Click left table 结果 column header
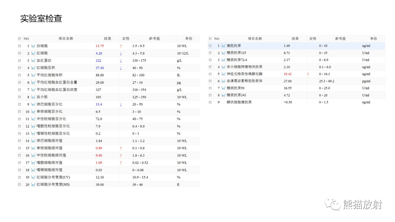The height and width of the screenshot is (222, 395). [108, 38]
